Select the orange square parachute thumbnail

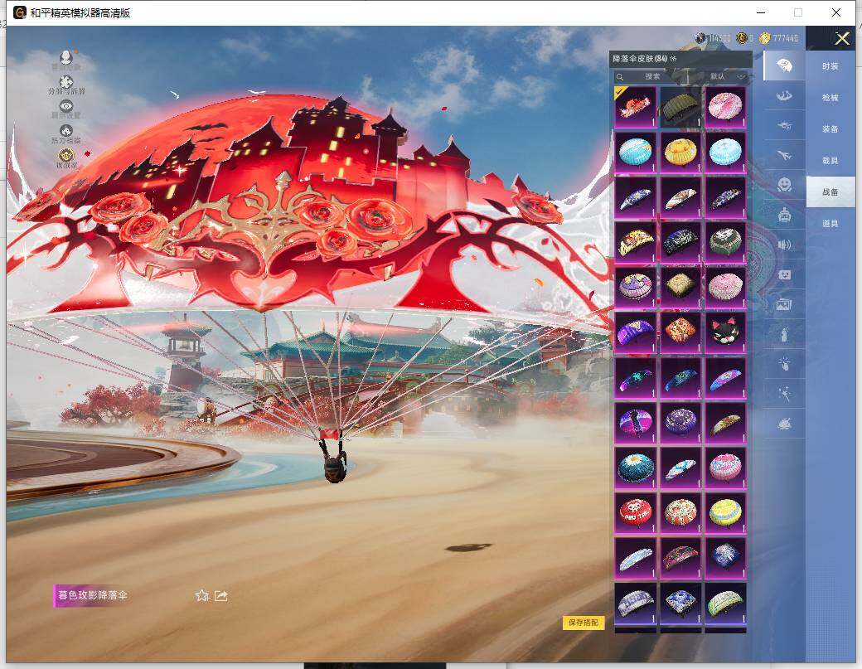point(680,332)
